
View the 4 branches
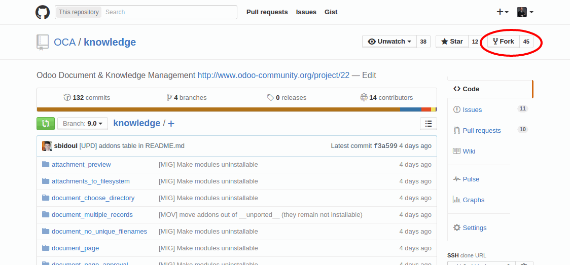pos(187,97)
